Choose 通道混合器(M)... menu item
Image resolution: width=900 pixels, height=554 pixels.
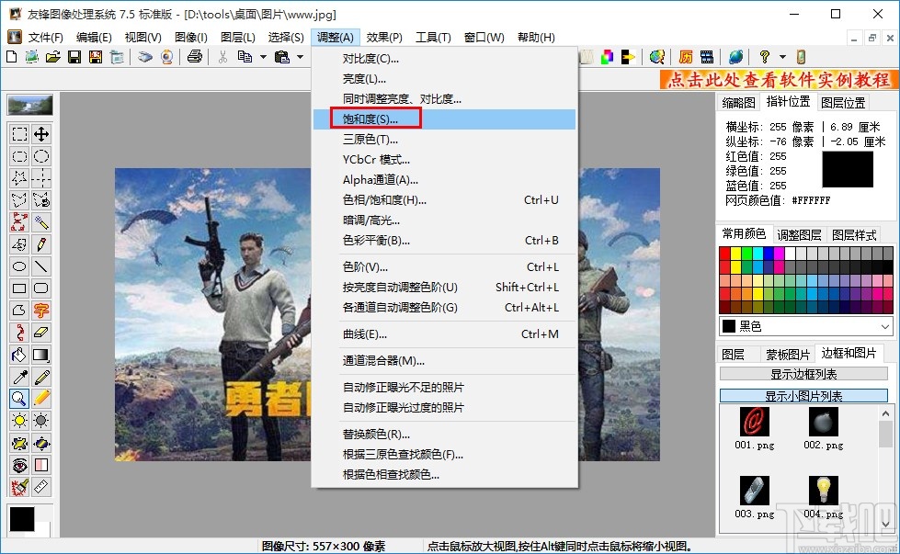[445, 361]
